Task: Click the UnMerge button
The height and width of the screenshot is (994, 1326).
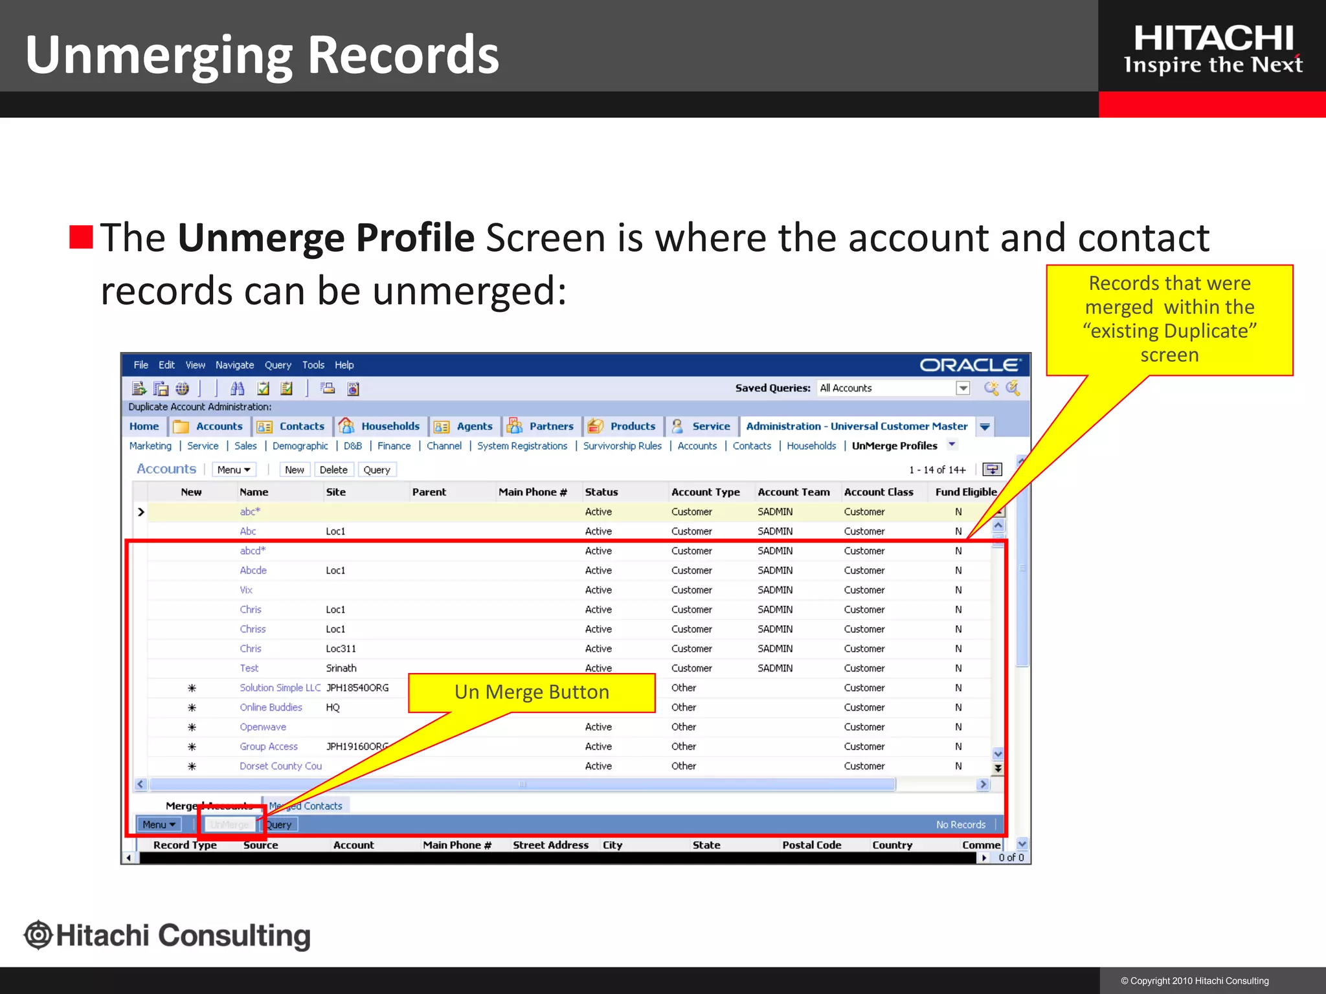Action: coord(230,824)
